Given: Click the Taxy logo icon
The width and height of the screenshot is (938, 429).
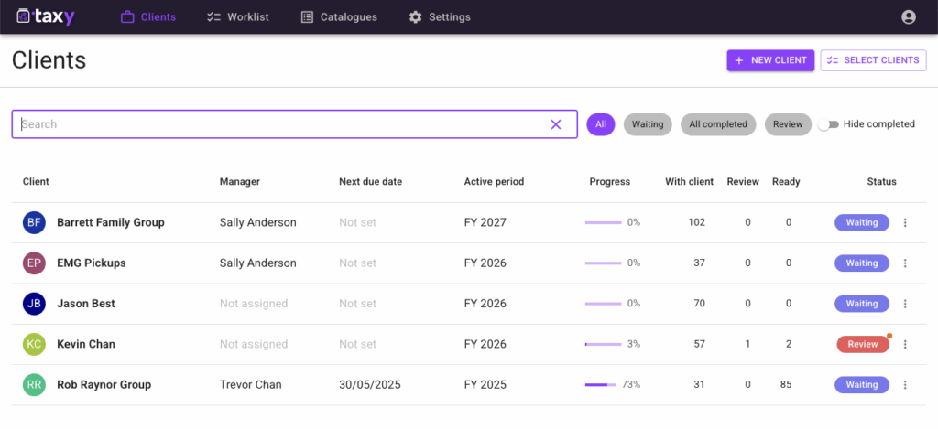Looking at the screenshot, I should [x=24, y=16].
